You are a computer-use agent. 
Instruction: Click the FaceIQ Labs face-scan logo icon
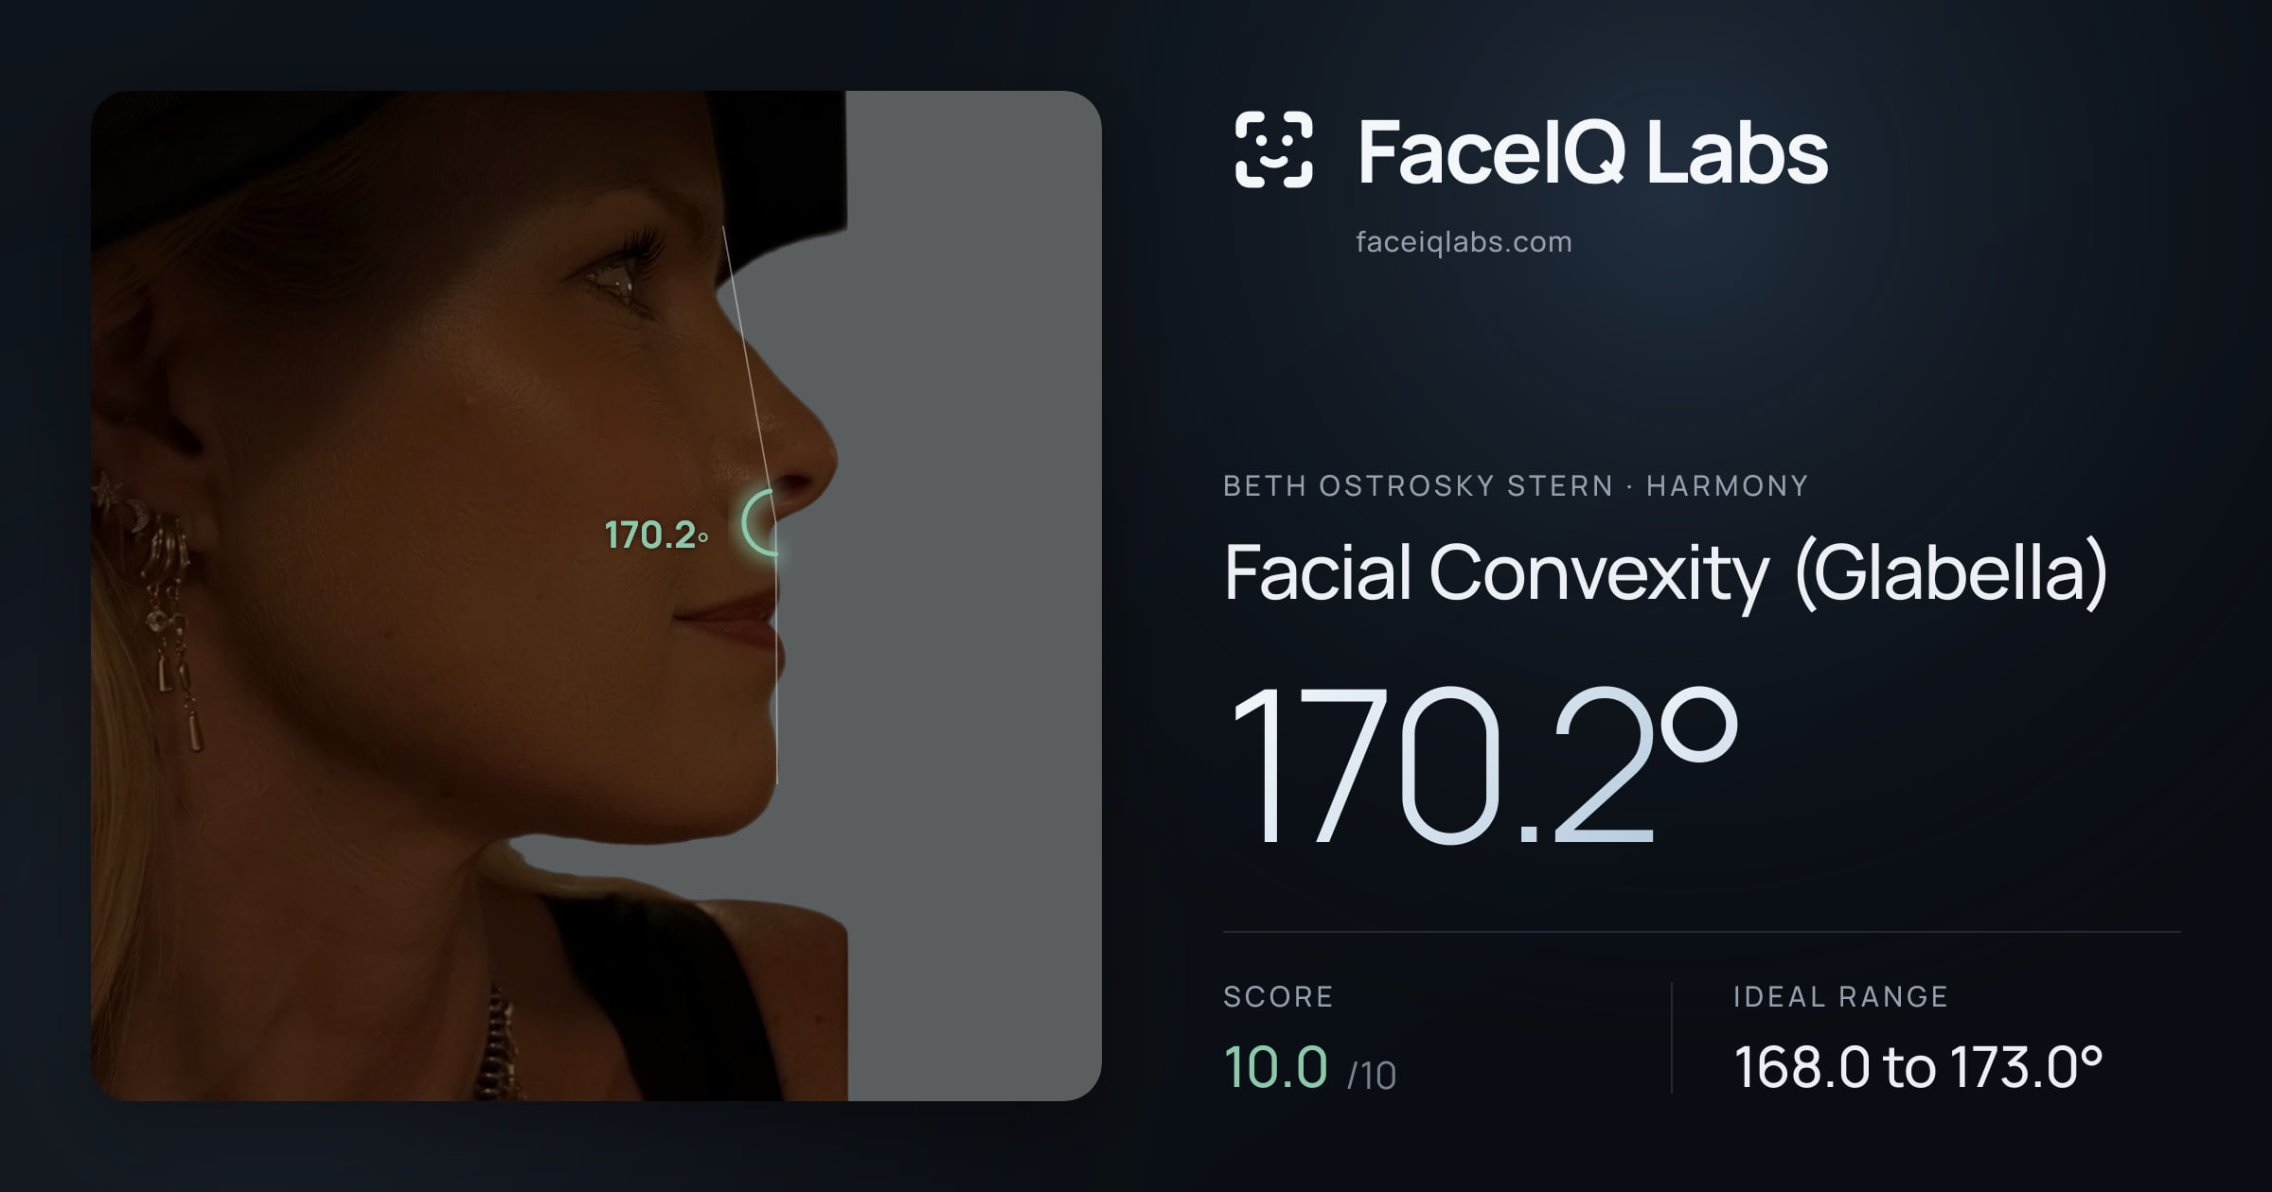click(1273, 149)
